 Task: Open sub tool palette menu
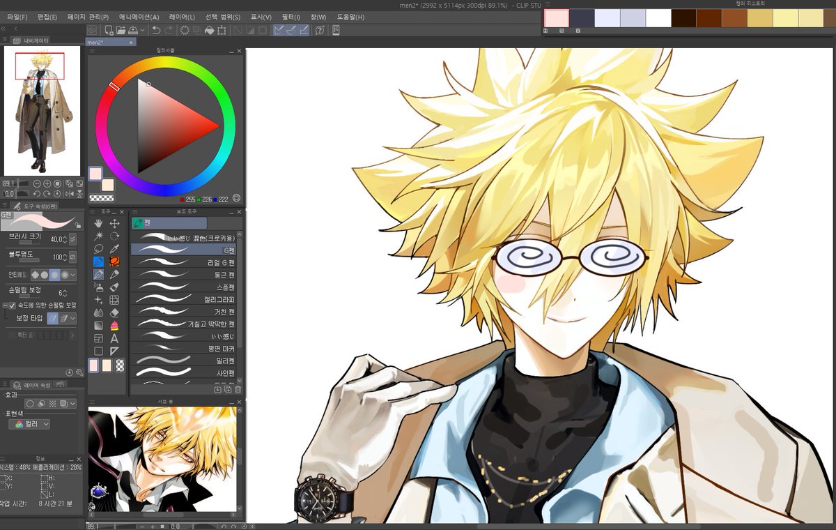coord(135,211)
